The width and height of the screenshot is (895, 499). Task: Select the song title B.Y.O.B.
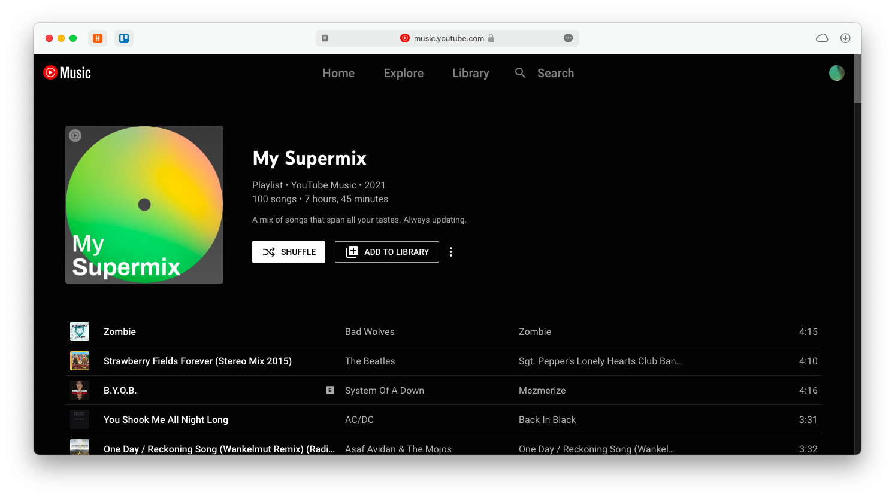(120, 390)
